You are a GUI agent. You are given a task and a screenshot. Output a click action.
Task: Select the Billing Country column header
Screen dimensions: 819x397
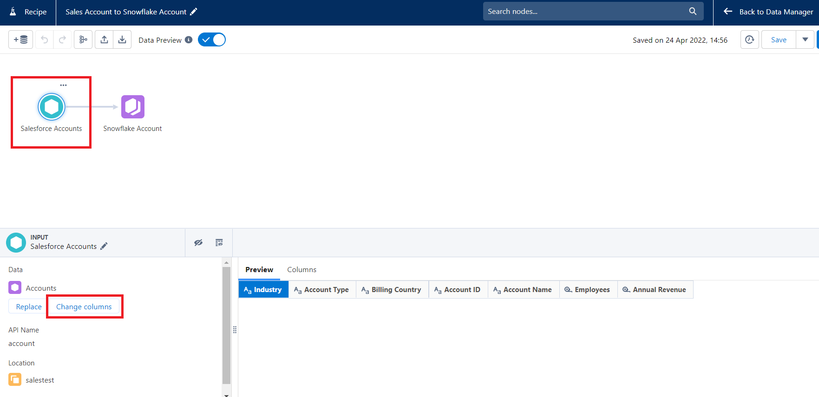pyautogui.click(x=392, y=290)
